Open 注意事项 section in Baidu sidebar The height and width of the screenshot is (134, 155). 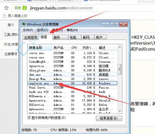[11, 54]
